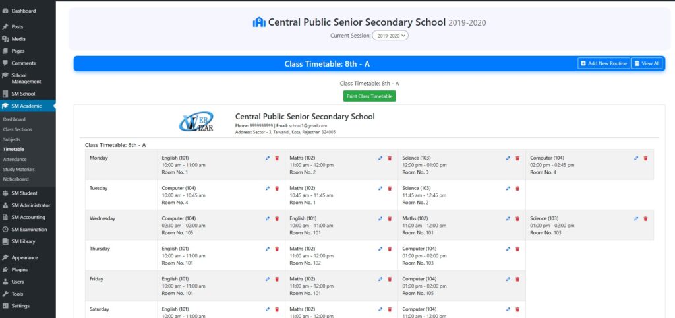Delete Thursday Computer (104) routine

point(517,249)
